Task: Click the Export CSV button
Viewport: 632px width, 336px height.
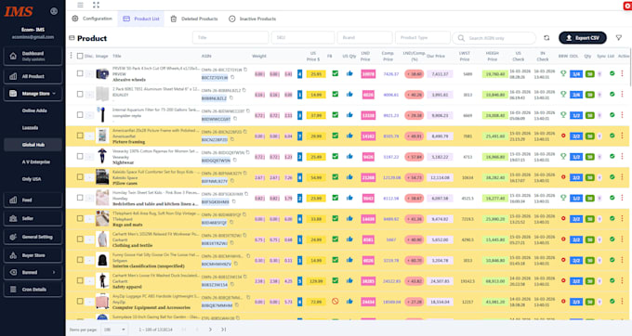Action: pos(583,38)
